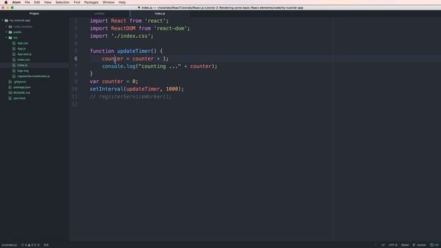
Task: Change Babel grammar in status bar
Action: pos(405,245)
